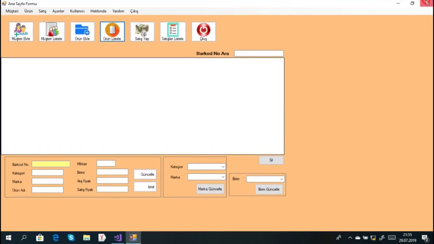
Task: Launch Microsoft Store from the taskbar
Action: click(40, 238)
